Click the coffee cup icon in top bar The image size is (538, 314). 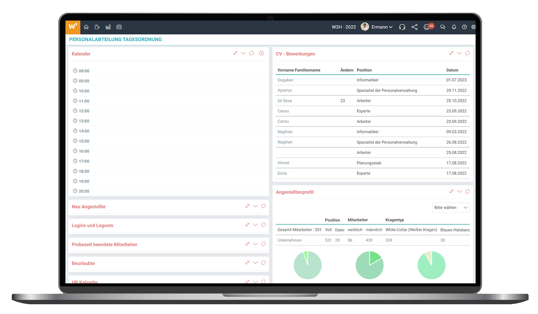pyautogui.click(x=97, y=27)
